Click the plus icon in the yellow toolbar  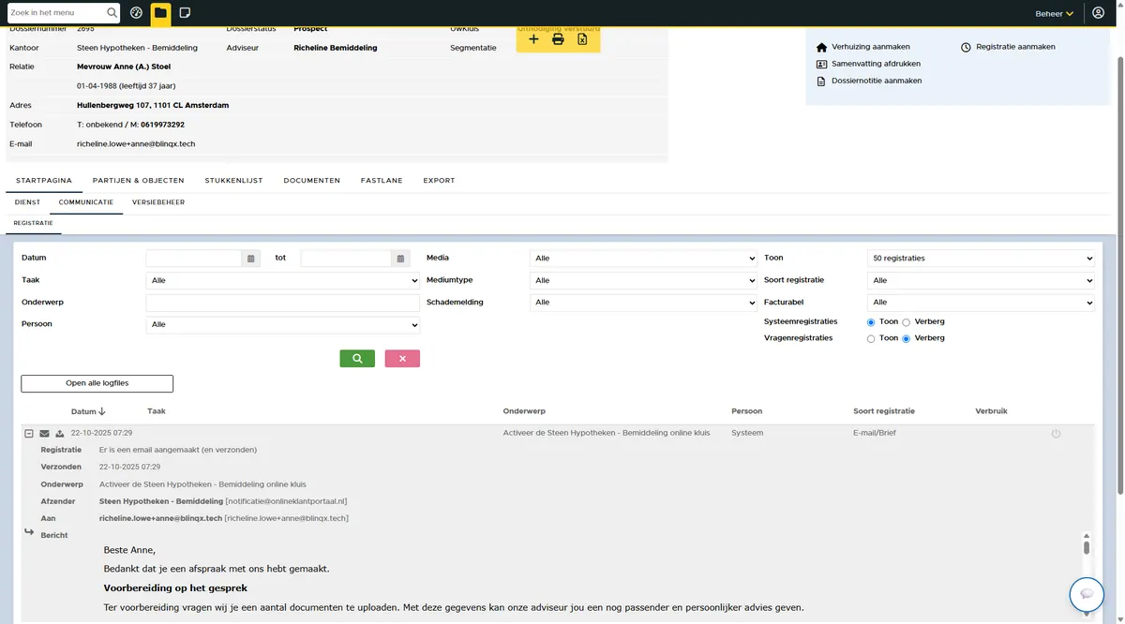533,39
